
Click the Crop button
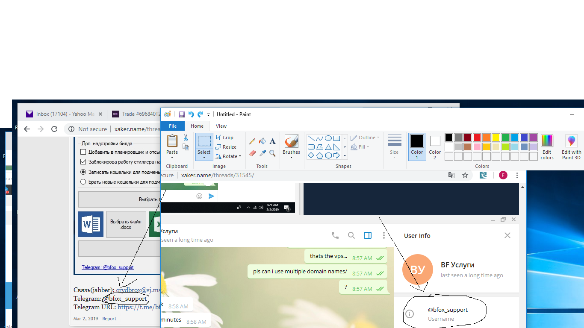[224, 138]
